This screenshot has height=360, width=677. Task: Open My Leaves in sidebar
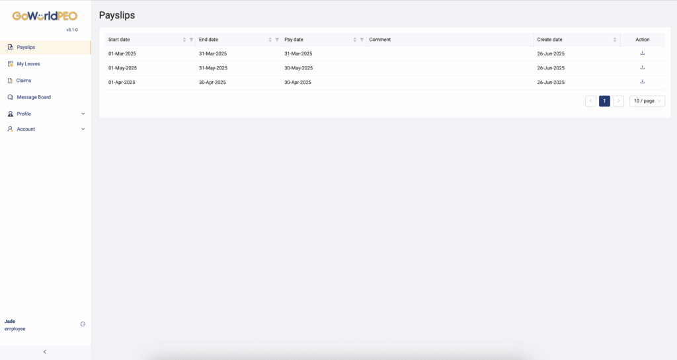coord(28,64)
